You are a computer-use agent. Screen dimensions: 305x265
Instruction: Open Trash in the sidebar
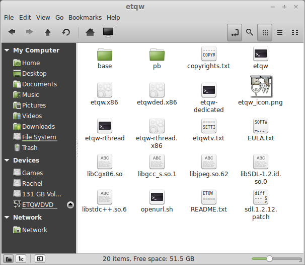26,148
